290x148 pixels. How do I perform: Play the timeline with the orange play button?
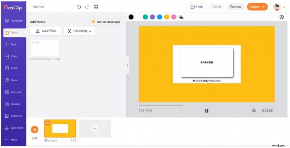pyautogui.click(x=34, y=129)
